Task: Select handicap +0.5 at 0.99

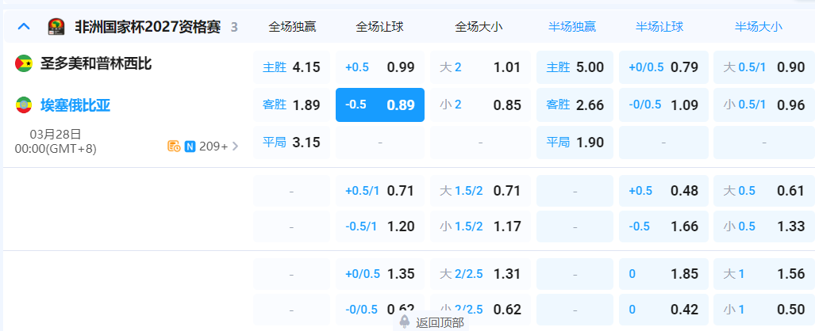Action: [x=380, y=67]
